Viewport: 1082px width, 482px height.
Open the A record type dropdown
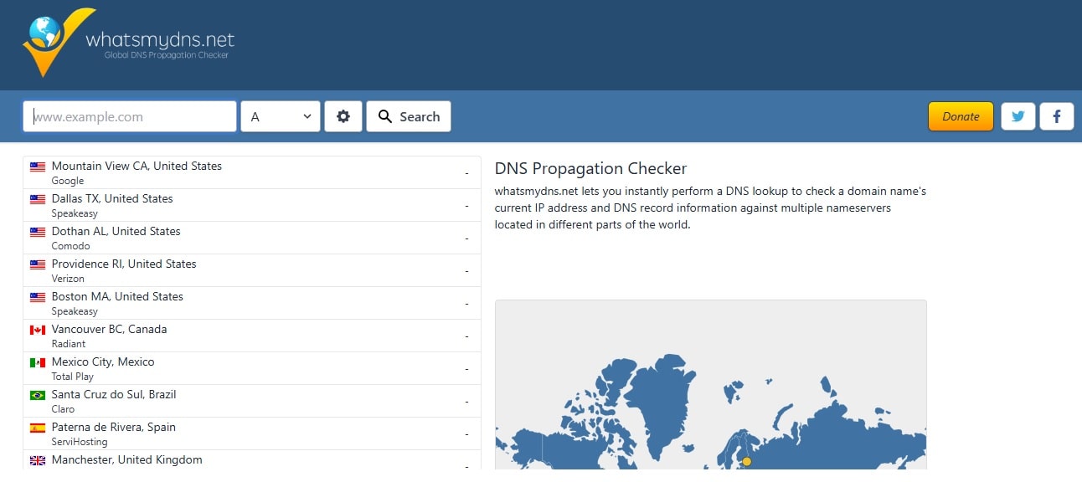(281, 116)
